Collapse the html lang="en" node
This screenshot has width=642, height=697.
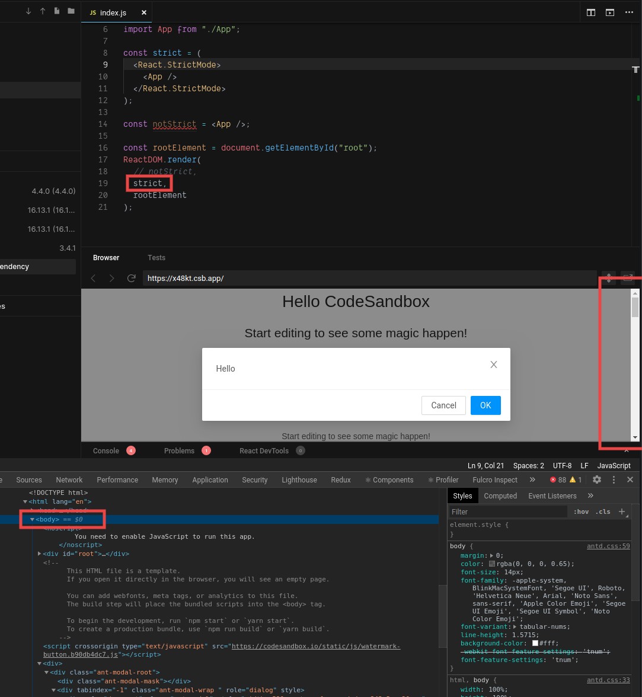pos(25,502)
